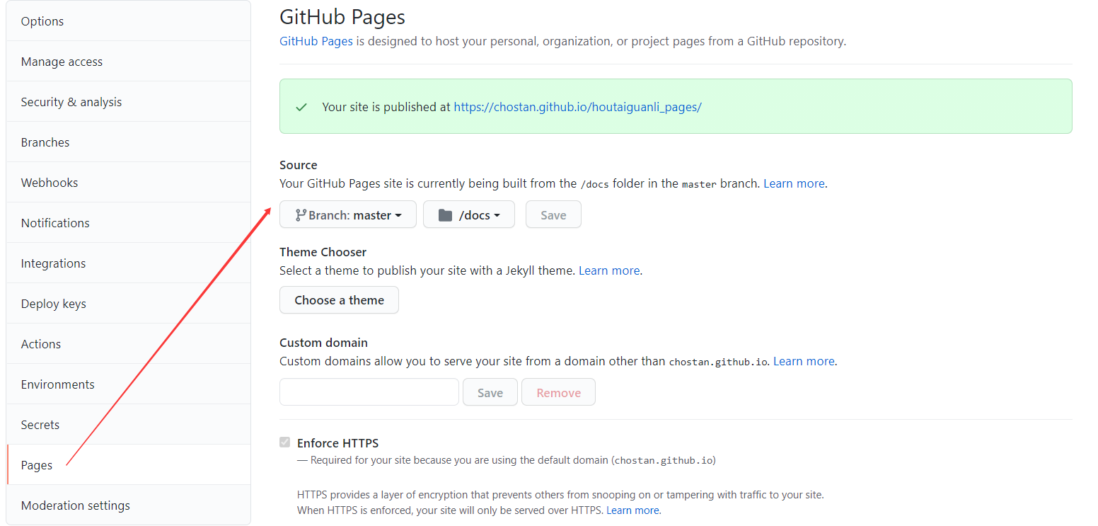Click the Custom domain heading

323,343
